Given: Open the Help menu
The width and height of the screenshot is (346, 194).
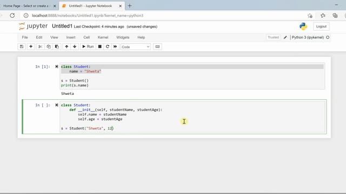Looking at the screenshot, I should (141, 37).
